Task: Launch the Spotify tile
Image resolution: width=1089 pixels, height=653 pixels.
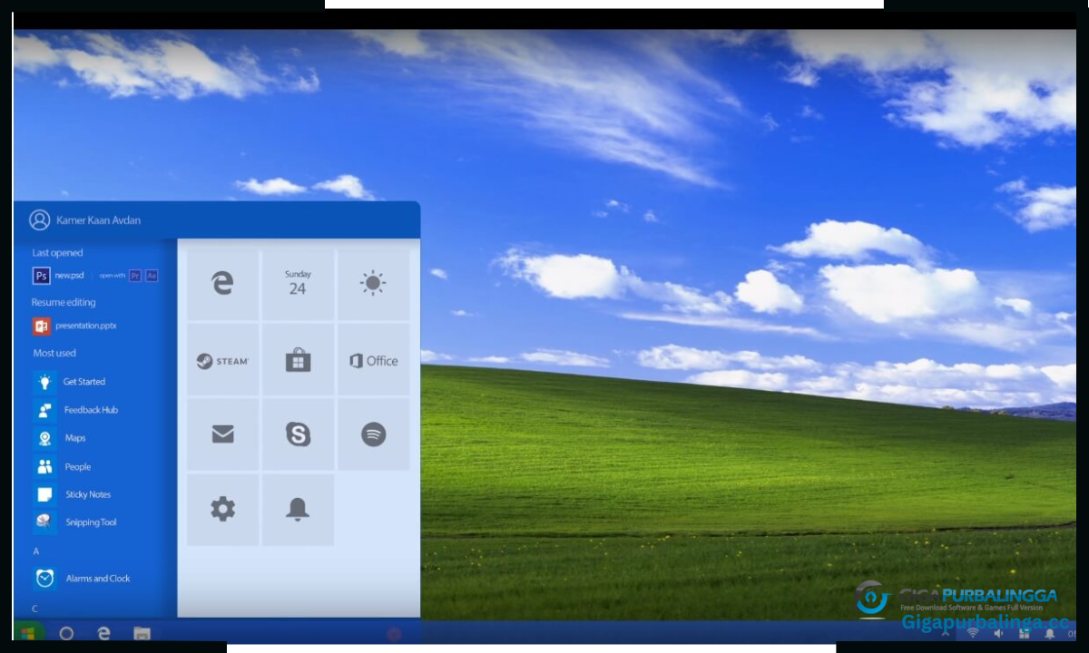Action: [x=373, y=434]
